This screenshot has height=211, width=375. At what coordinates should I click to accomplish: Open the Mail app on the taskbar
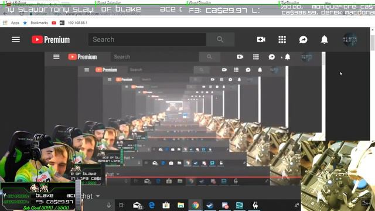point(138,205)
